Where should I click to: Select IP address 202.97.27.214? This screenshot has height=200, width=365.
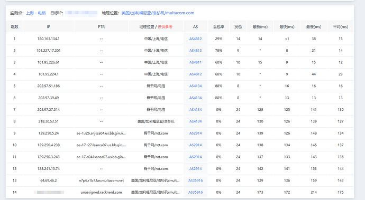coord(49,109)
